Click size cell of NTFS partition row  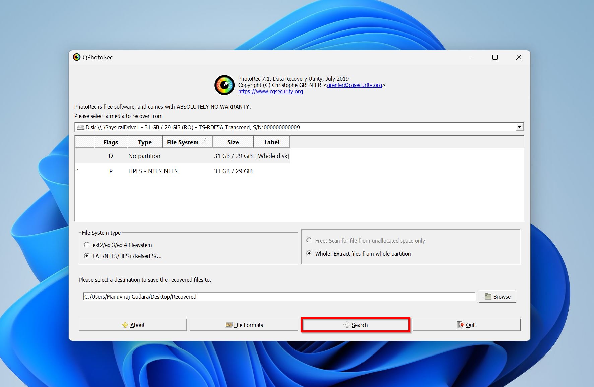tap(233, 171)
